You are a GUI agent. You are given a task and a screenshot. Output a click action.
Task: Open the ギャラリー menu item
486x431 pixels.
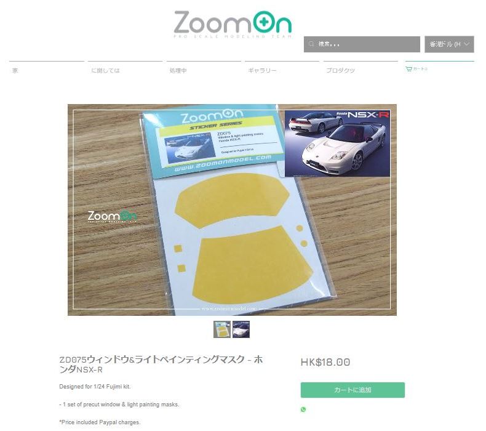point(262,70)
